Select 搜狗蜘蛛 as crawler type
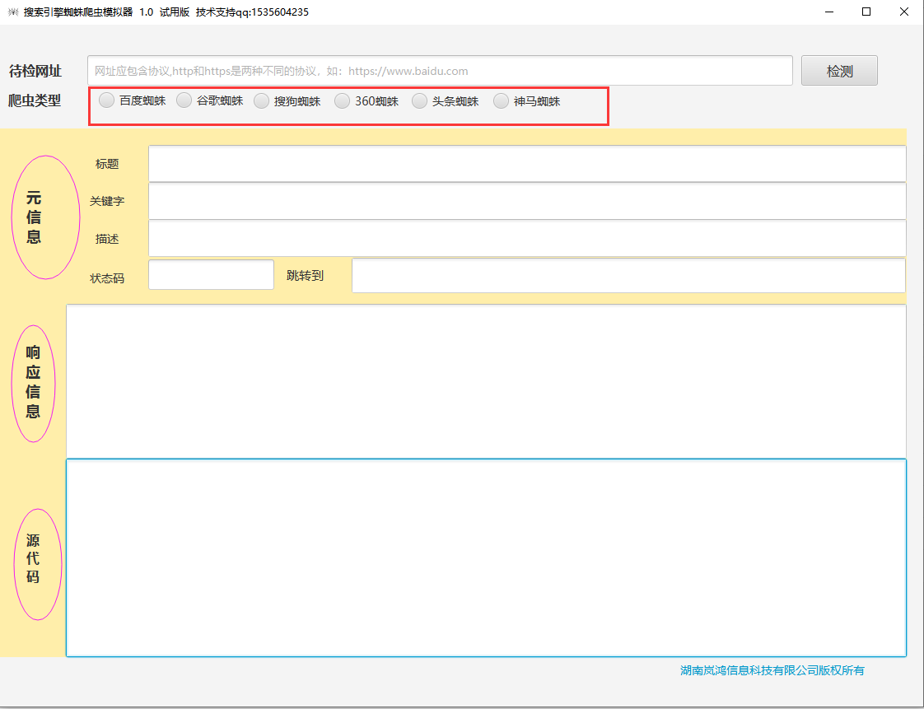 click(x=261, y=101)
